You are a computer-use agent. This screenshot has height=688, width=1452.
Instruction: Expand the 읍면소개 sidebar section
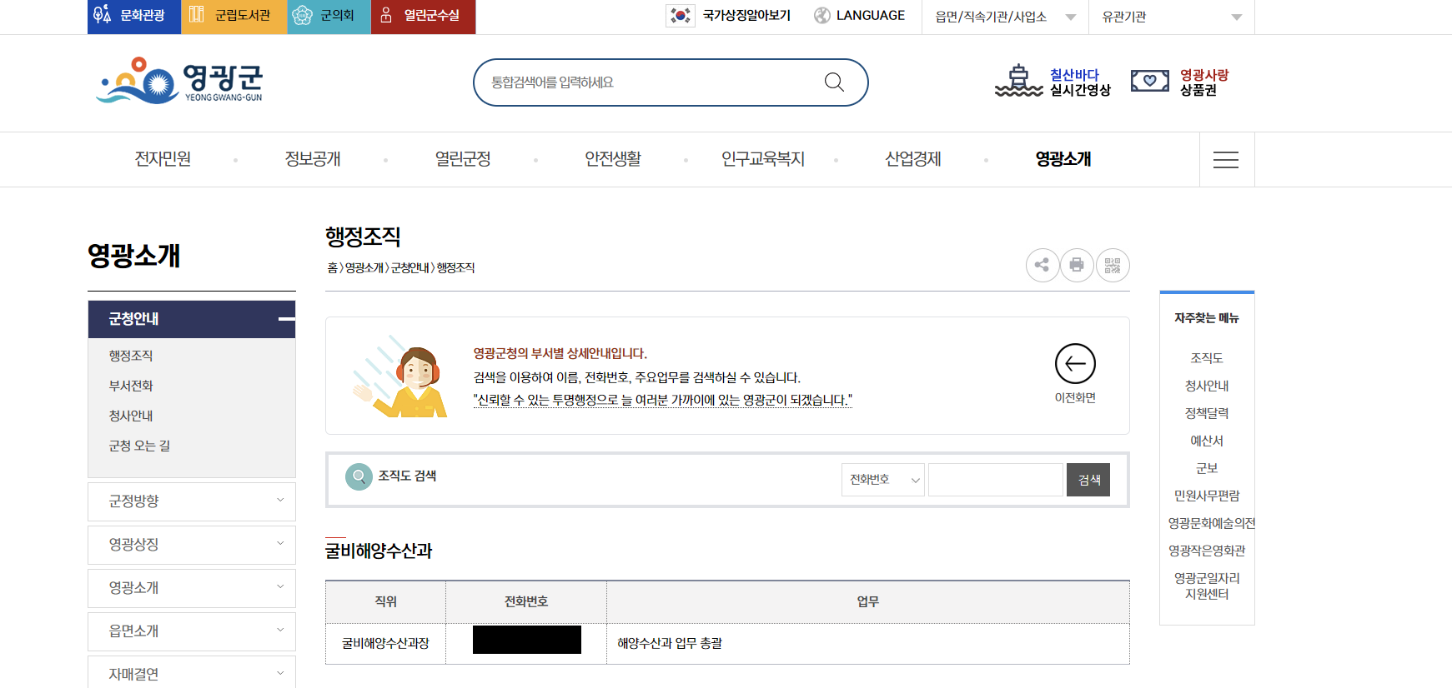pos(192,631)
